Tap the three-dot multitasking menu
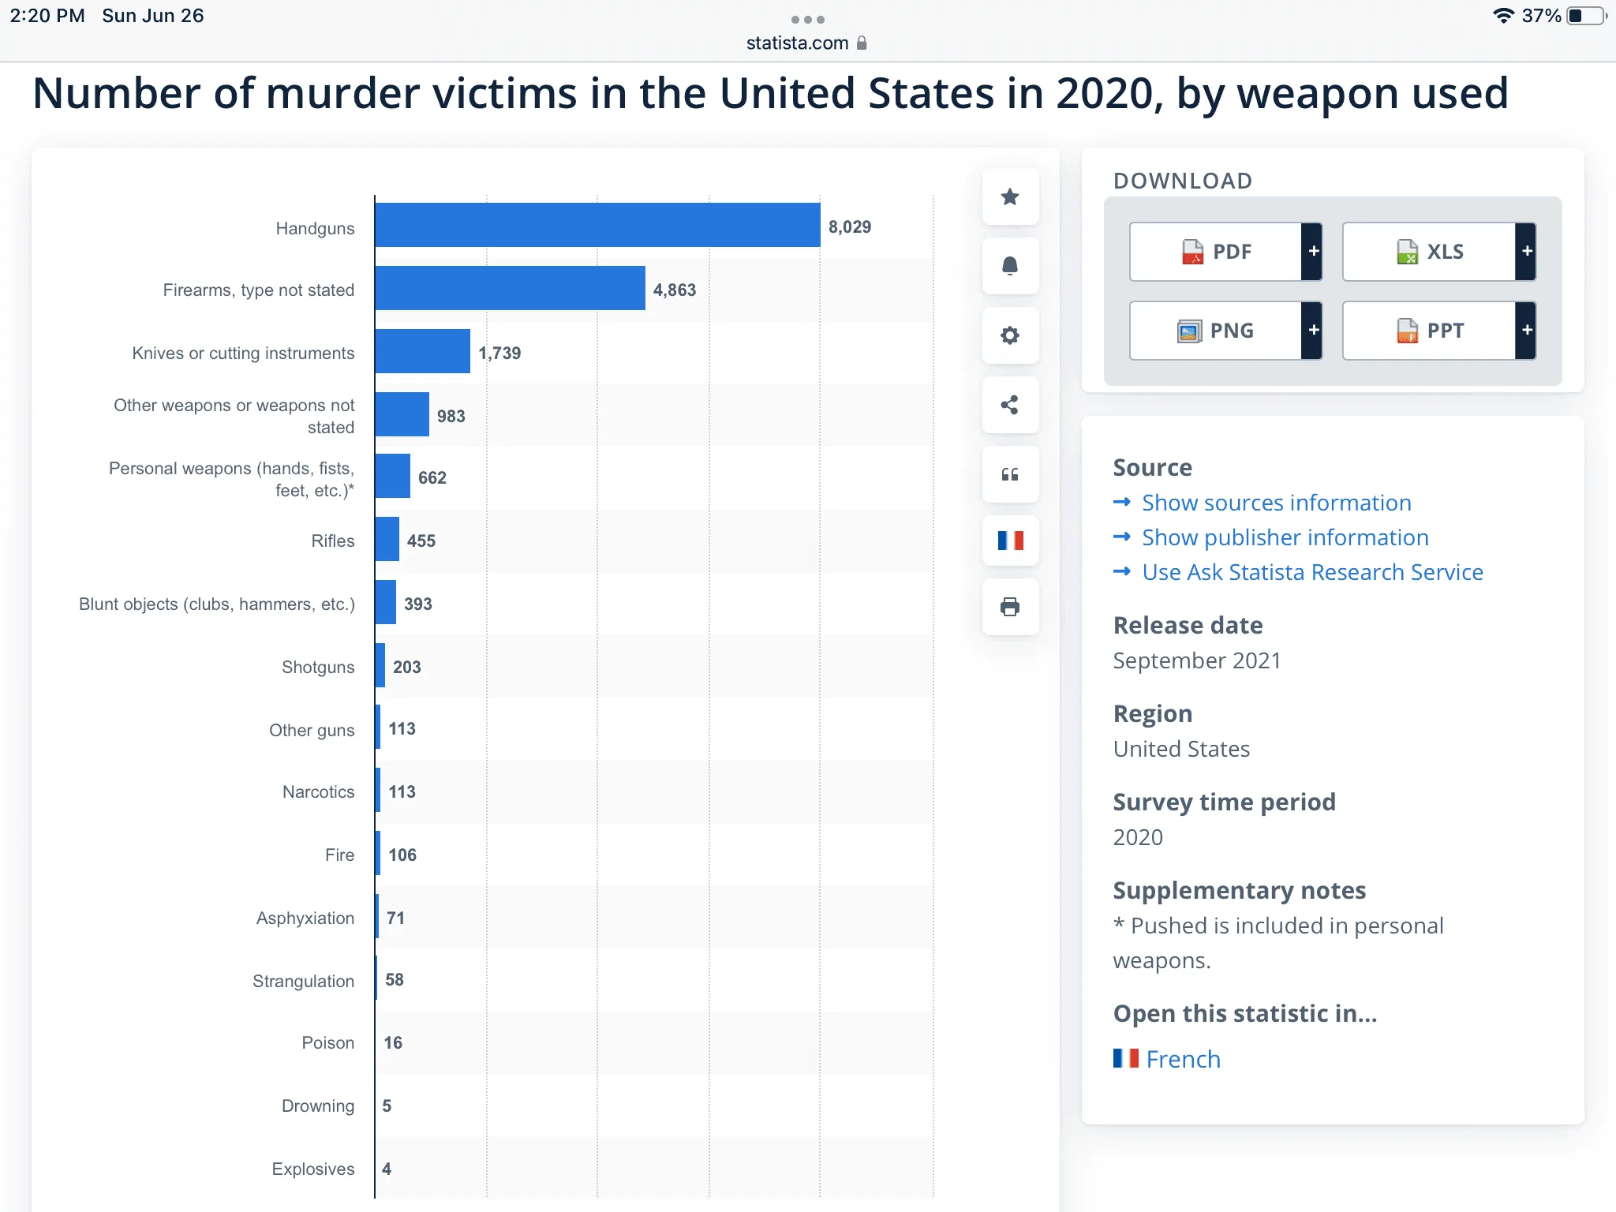 point(807,19)
